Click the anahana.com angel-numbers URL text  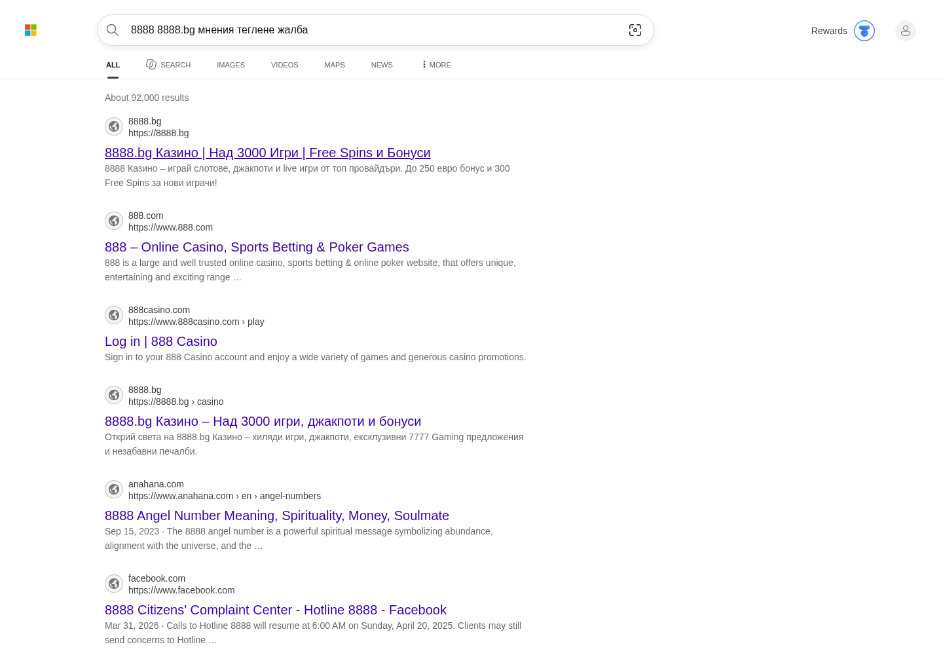point(225,496)
